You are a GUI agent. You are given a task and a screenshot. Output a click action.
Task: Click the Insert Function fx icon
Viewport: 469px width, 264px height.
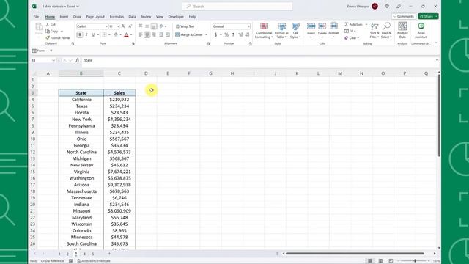click(77, 60)
